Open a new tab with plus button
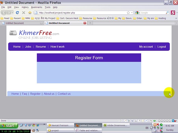Image resolution: width=178 pixels, height=133 pixels. click(x=90, y=23)
